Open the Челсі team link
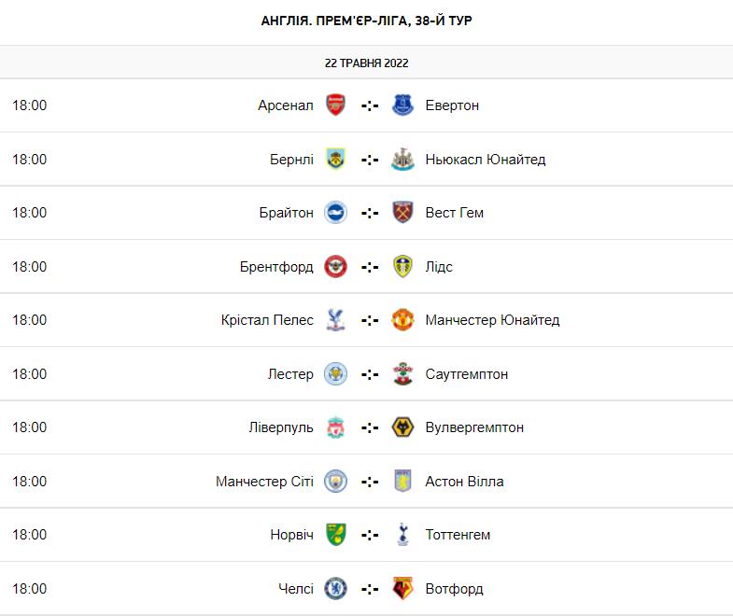The image size is (733, 616). coord(295,589)
